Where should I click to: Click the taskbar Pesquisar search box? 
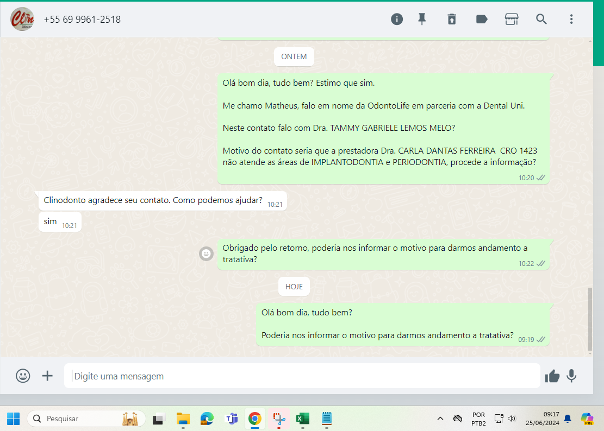(86, 419)
